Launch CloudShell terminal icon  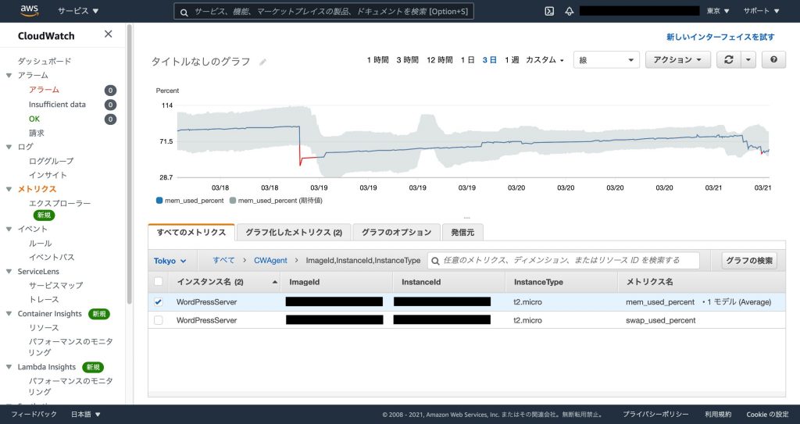549,11
